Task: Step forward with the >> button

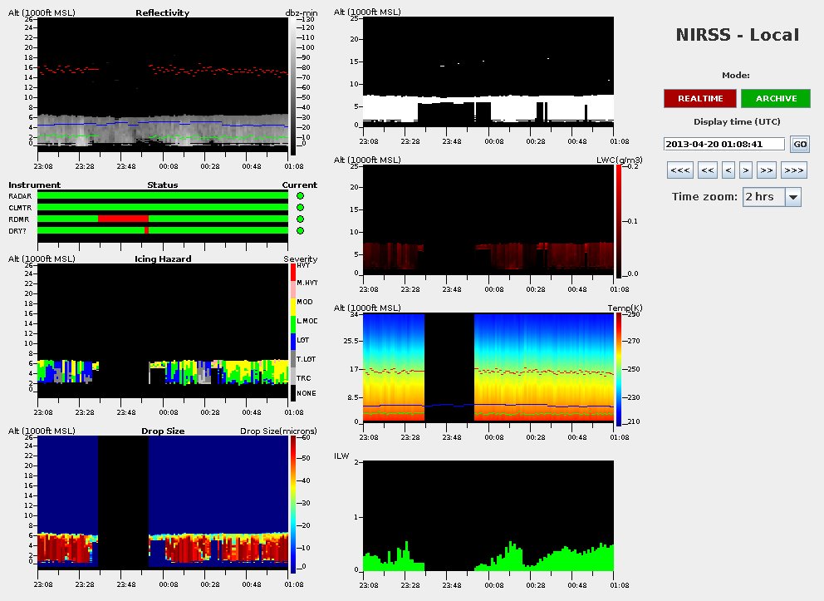Action: point(767,170)
